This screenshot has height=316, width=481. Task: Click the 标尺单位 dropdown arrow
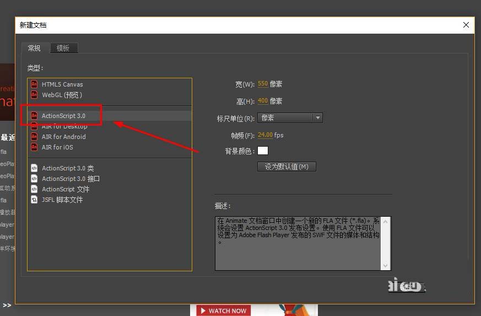pos(318,117)
